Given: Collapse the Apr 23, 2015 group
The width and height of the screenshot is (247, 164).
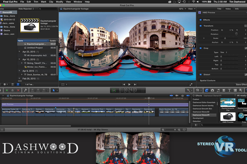Looking at the screenshot, I should click(19, 51).
